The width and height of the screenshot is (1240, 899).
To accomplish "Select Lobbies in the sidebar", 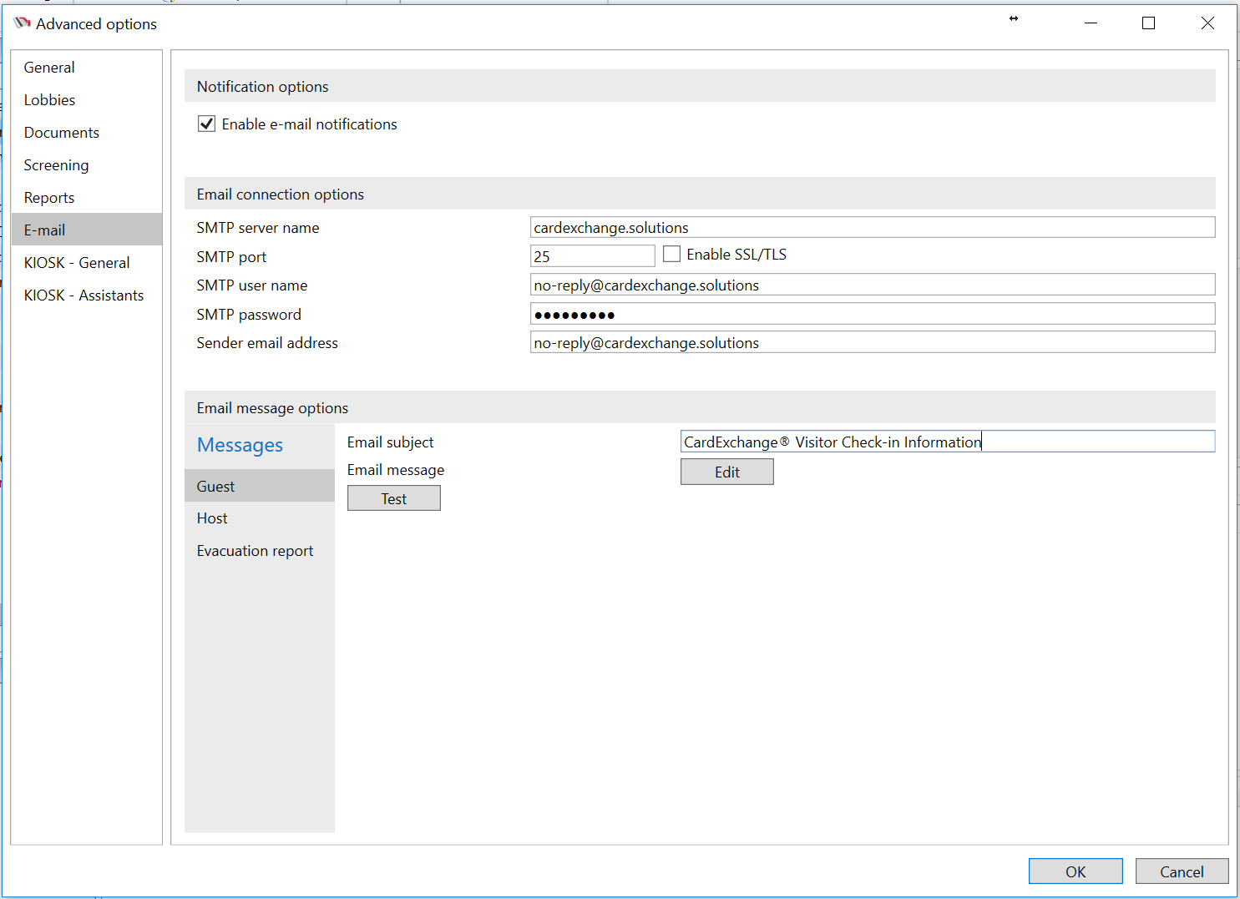I will 87,100.
